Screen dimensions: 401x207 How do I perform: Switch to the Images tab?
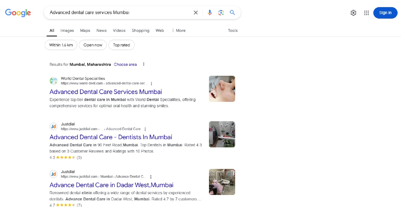pos(67,31)
